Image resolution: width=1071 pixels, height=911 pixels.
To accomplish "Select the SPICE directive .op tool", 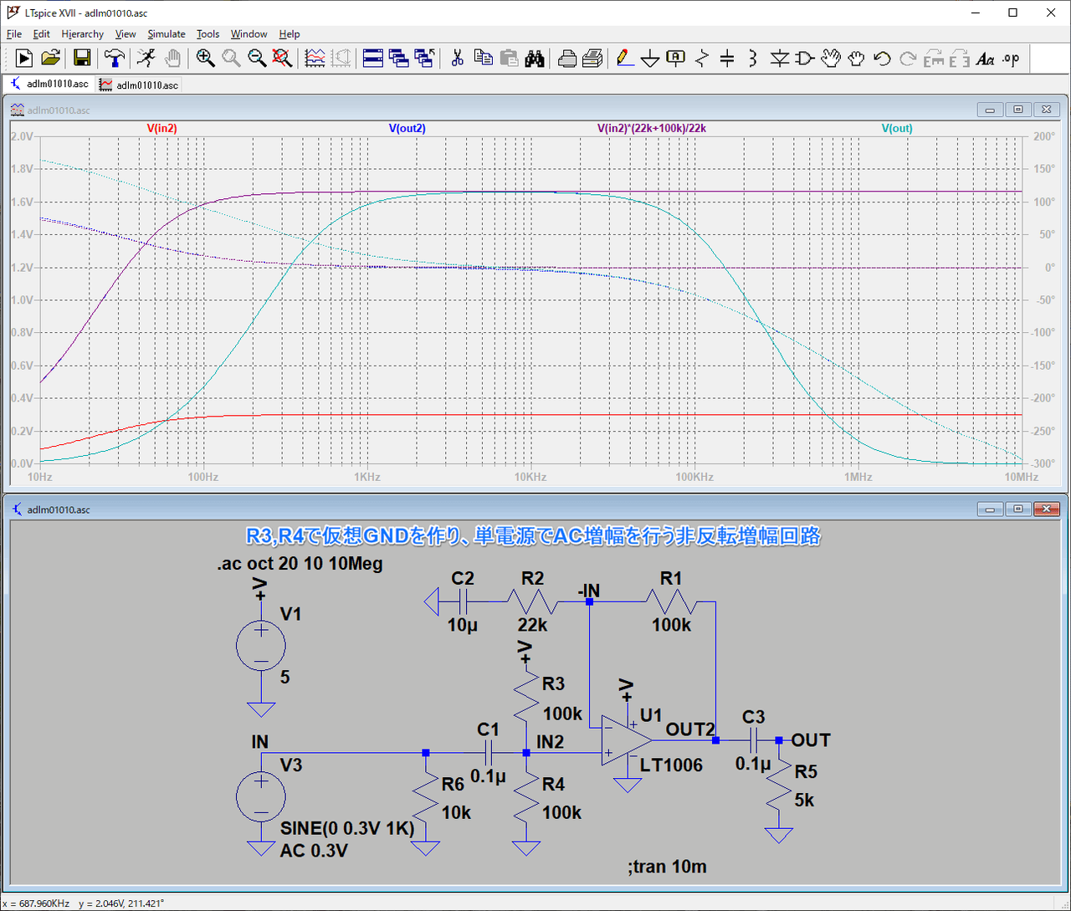I will (1012, 59).
